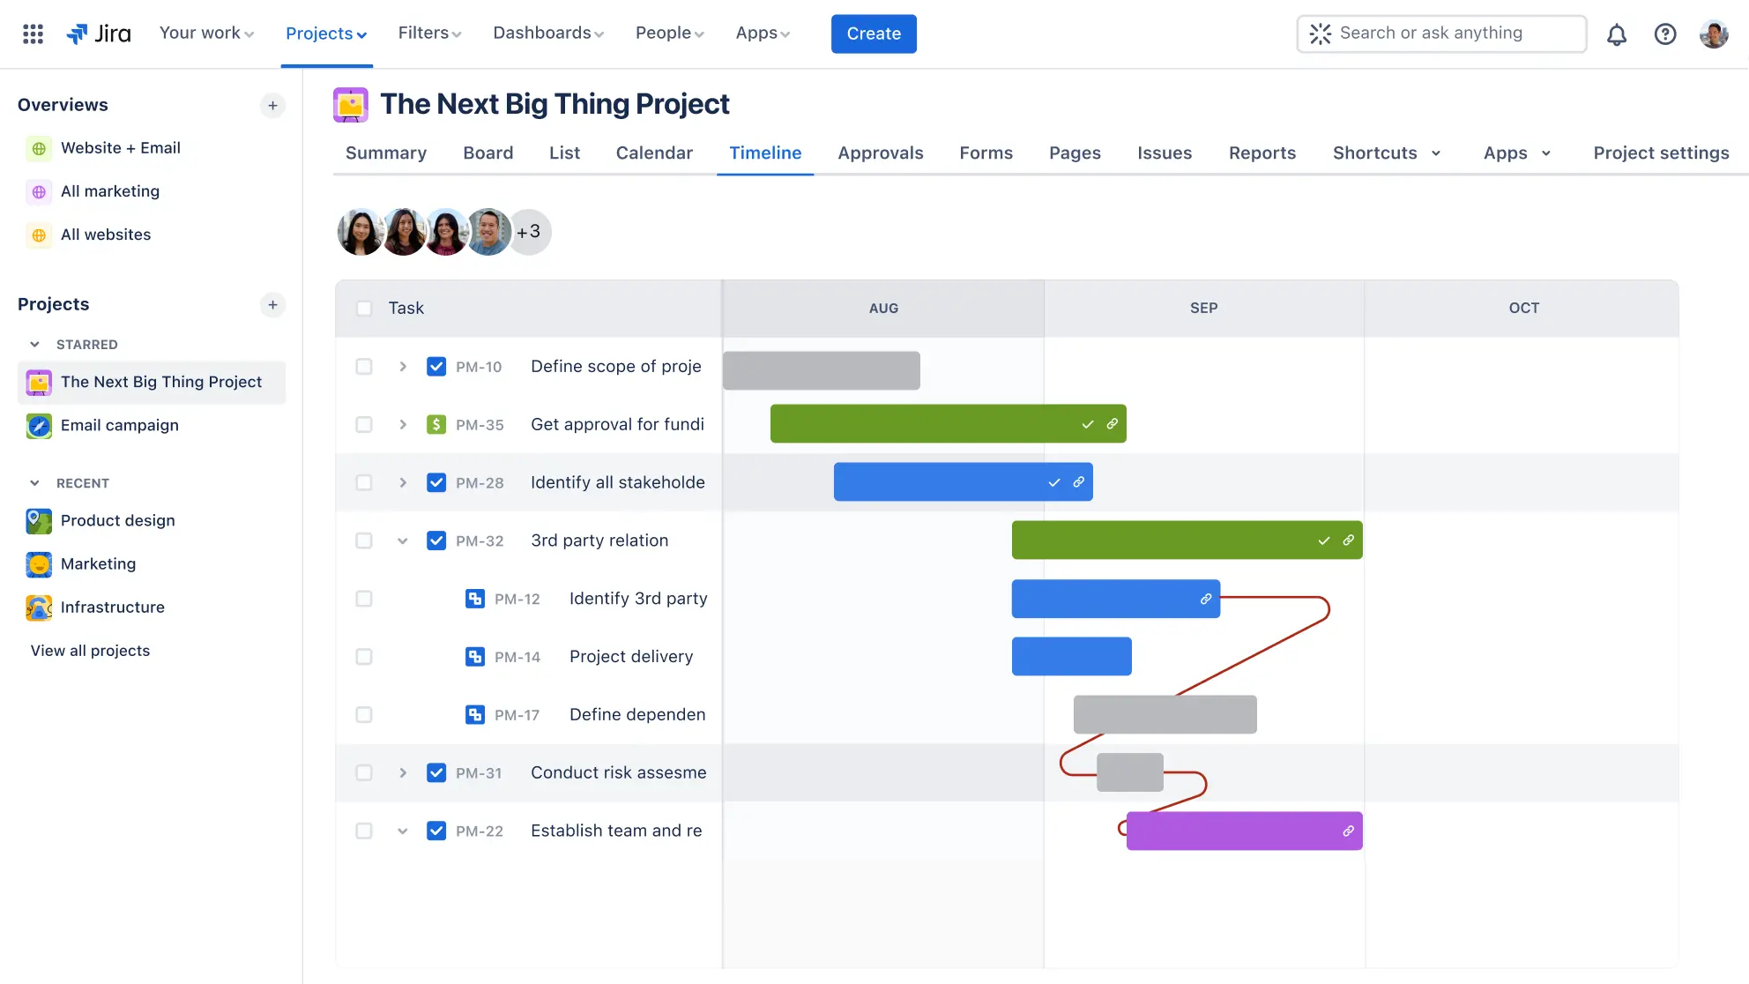
Task: Click the +3 more members avatar
Action: click(529, 232)
